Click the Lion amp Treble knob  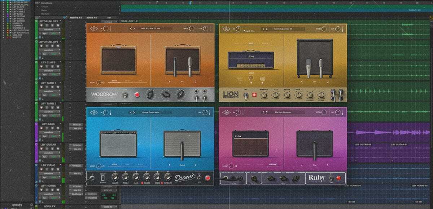pos(298,95)
